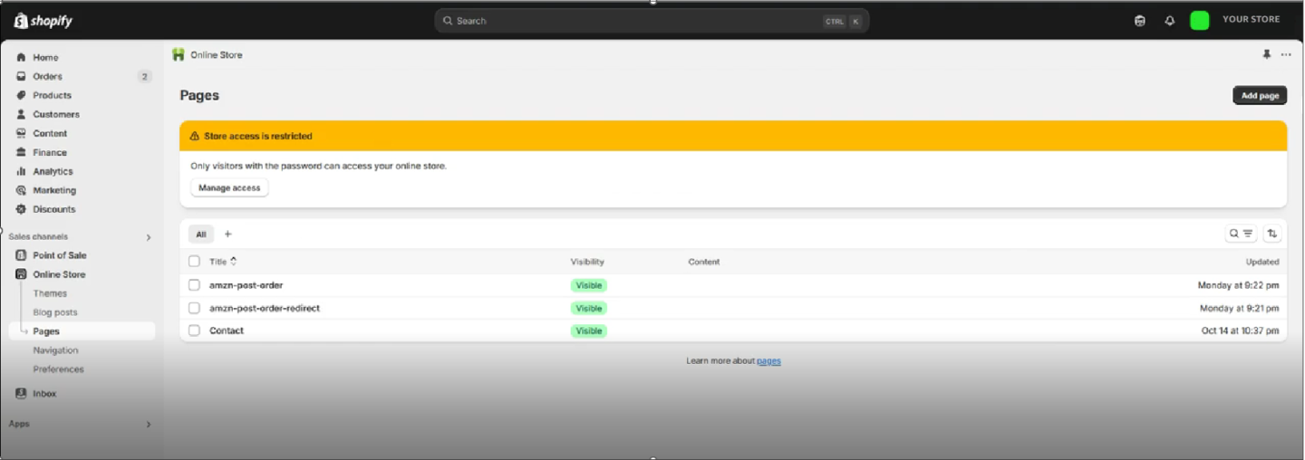The image size is (1305, 460).
Task: Click the Updated column header
Action: [1262, 262]
